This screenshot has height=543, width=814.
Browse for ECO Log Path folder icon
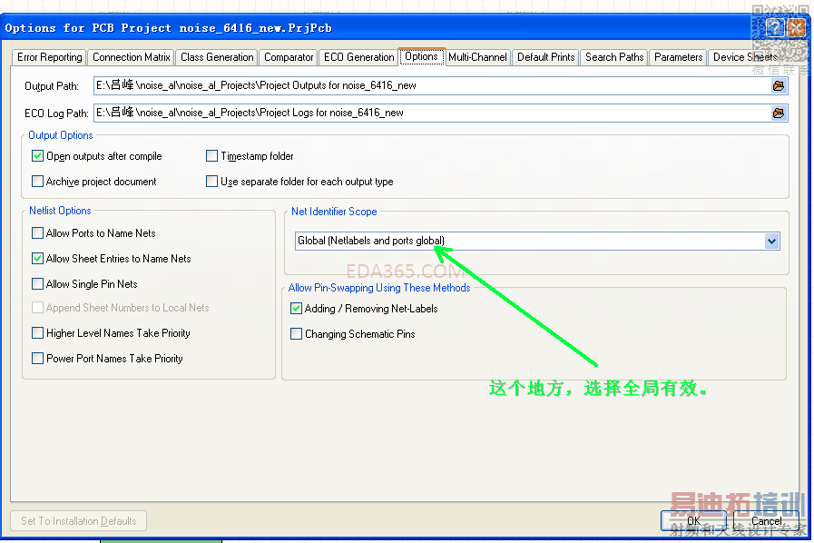779,113
